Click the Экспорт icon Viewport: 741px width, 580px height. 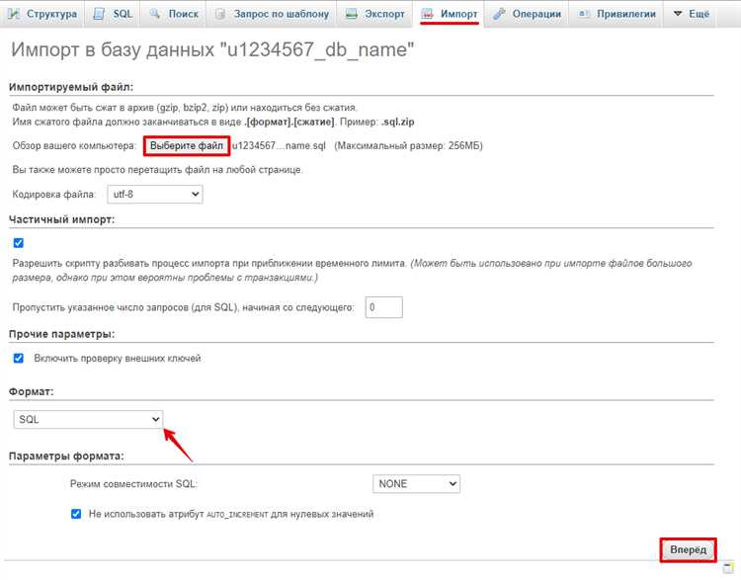pyautogui.click(x=353, y=14)
